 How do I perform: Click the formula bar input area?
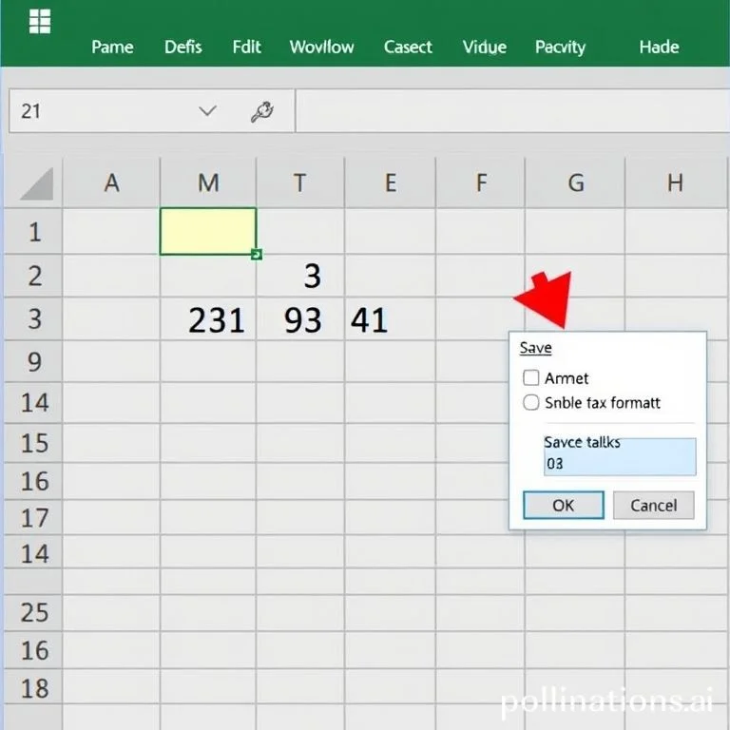click(511, 111)
